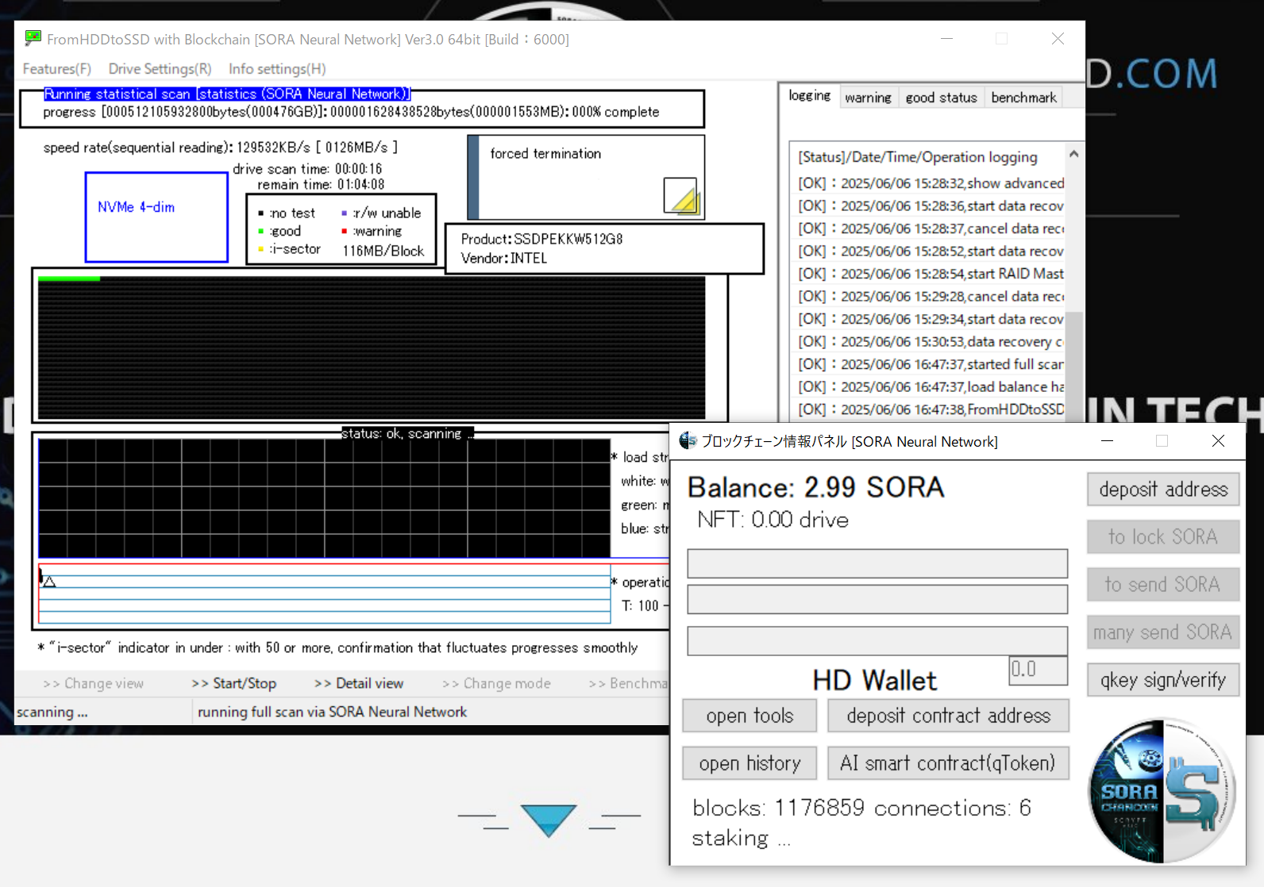The image size is (1264, 887).
Task: Click the blue down-triangle arrow on webpage
Action: (549, 820)
